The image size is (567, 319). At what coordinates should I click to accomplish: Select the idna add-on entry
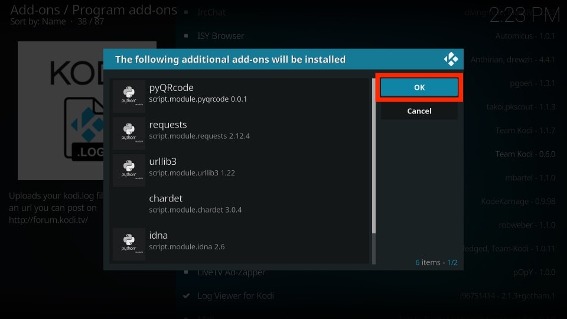tap(240, 244)
